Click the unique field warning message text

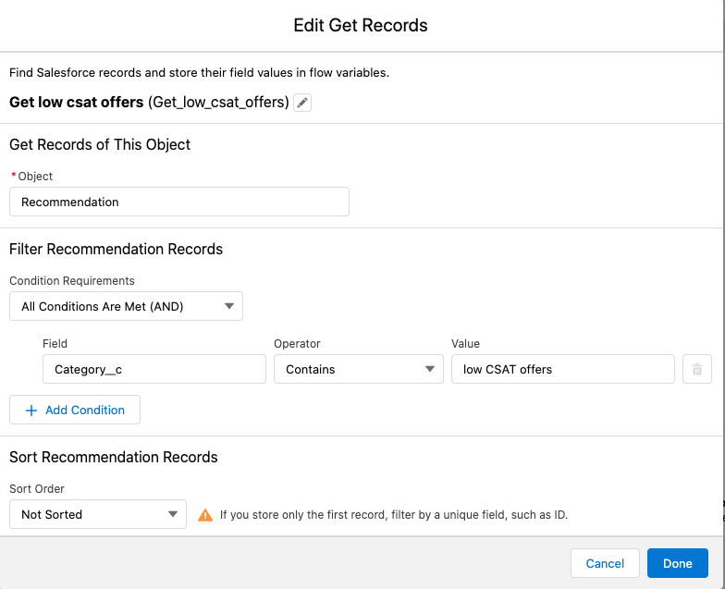tap(393, 515)
